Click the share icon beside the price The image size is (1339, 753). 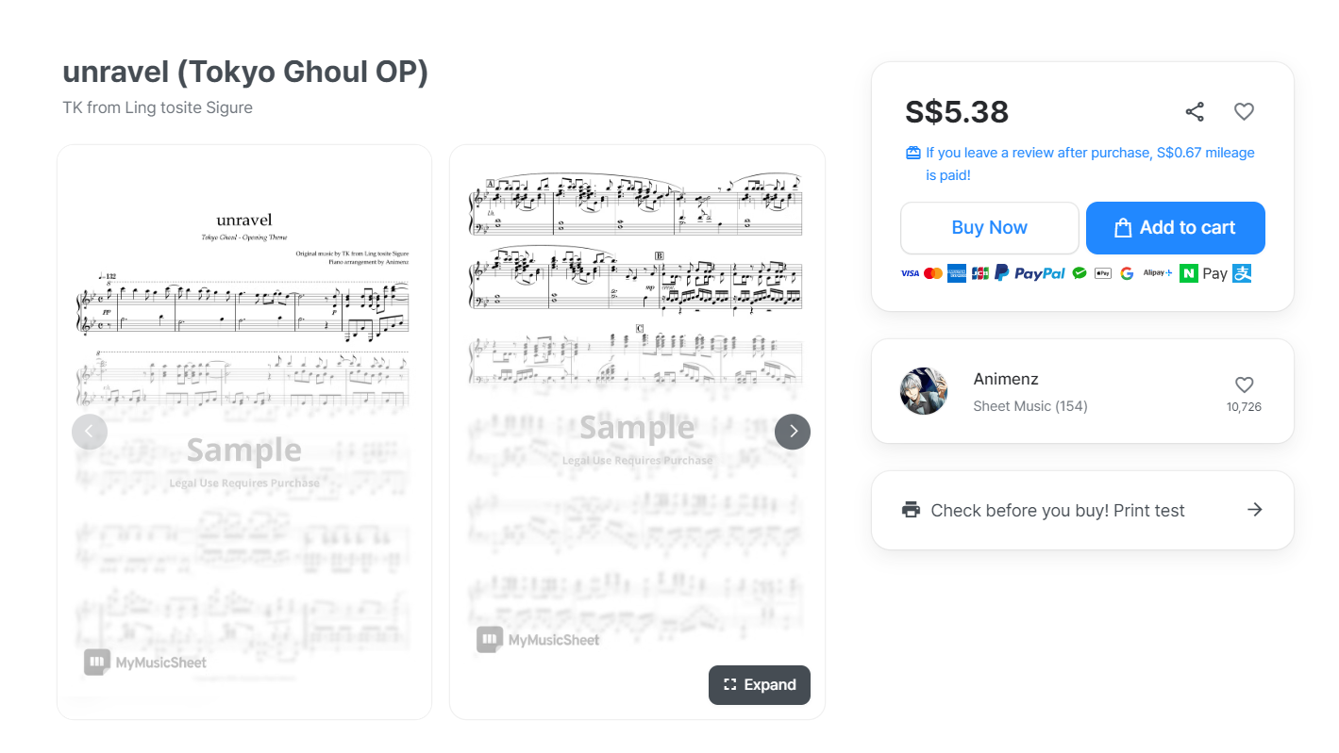[x=1195, y=111]
